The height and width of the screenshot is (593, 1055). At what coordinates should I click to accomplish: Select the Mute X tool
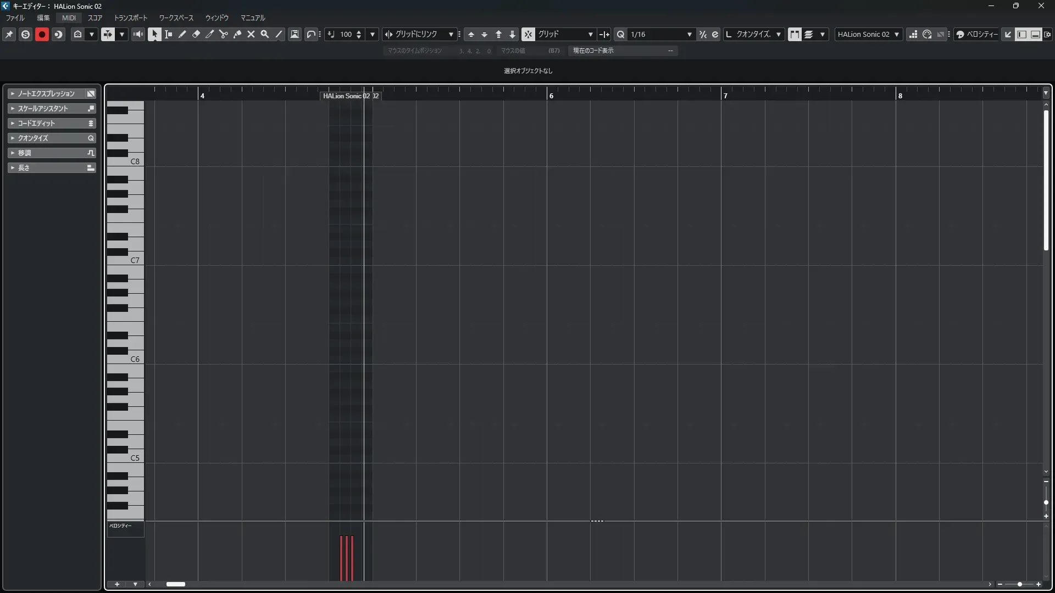click(x=251, y=34)
